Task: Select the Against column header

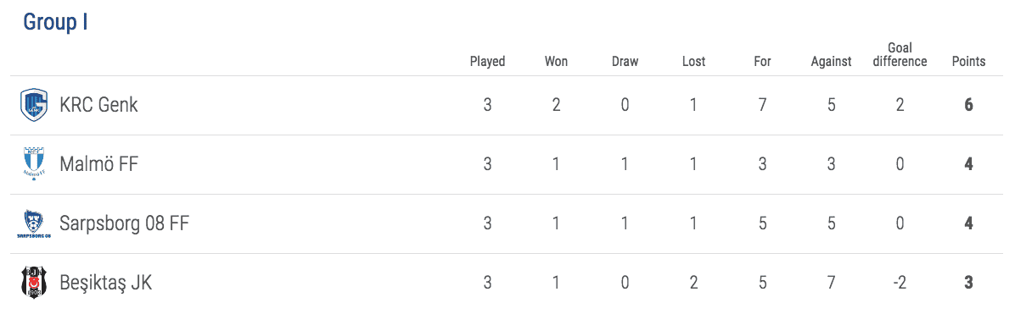Action: (x=831, y=62)
